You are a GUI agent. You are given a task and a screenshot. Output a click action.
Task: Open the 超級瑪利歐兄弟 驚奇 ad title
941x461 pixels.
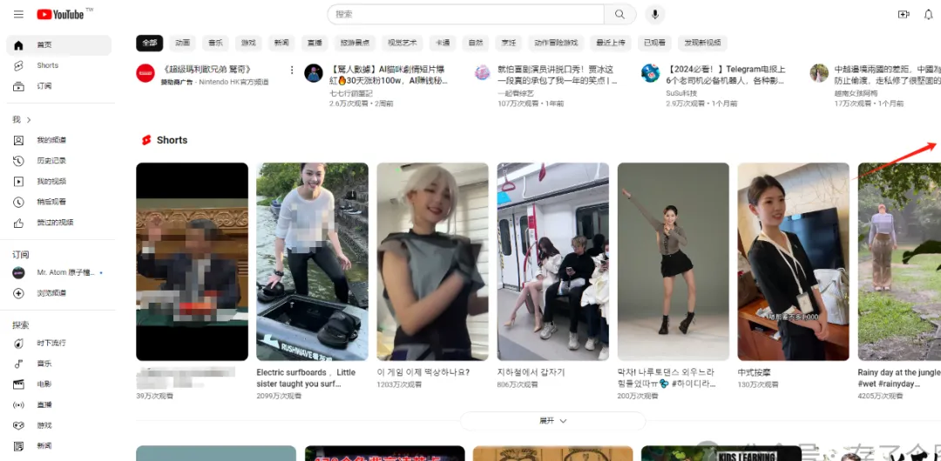coord(206,70)
